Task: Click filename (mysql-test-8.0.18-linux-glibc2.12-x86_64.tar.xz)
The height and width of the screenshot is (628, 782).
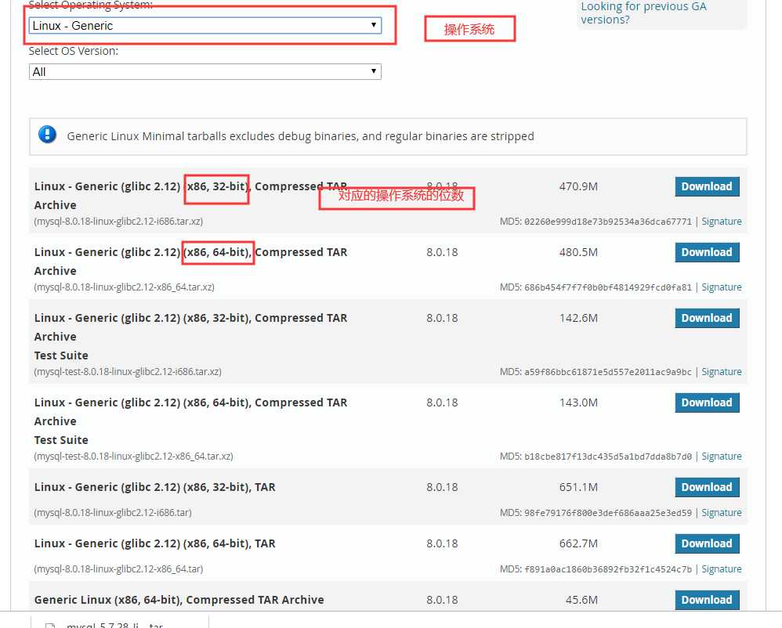Action: point(133,456)
